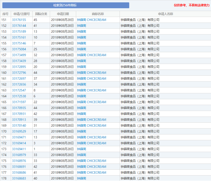The height and width of the screenshot is (181, 211).
Task: Click applicant name in row 164
Action: coord(140,96)
